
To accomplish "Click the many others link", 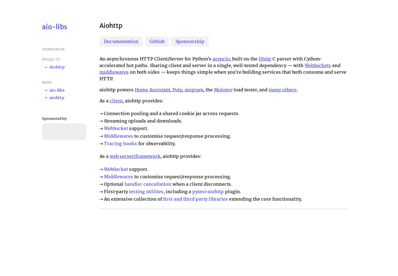I will [282, 90].
